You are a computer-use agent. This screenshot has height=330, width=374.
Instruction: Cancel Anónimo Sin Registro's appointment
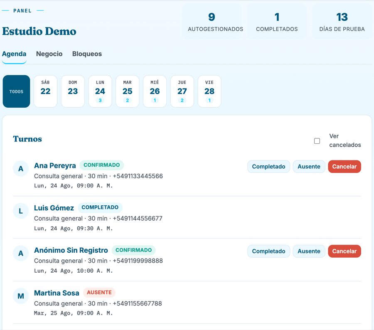point(344,251)
